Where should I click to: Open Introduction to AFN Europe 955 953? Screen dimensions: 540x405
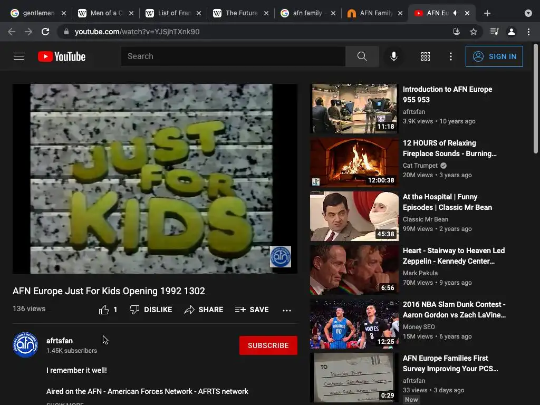(x=447, y=94)
